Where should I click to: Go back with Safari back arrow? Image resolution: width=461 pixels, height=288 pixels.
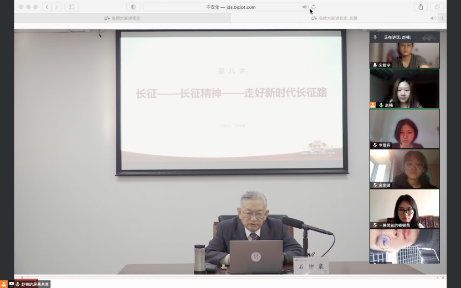pyautogui.click(x=47, y=7)
